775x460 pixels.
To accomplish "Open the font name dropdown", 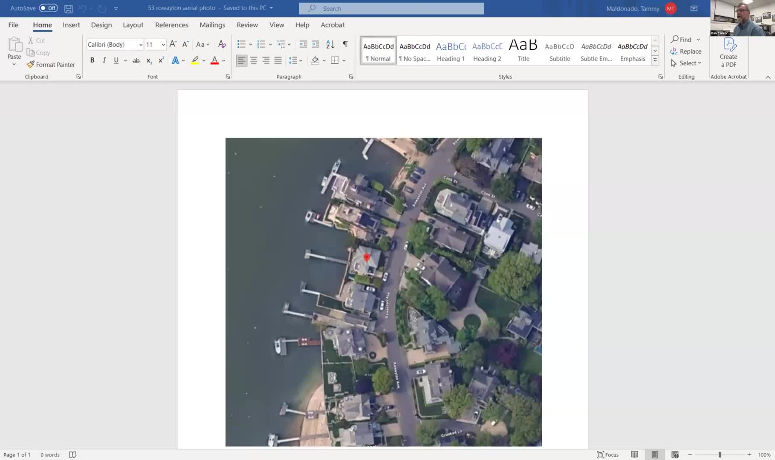I will click(141, 45).
